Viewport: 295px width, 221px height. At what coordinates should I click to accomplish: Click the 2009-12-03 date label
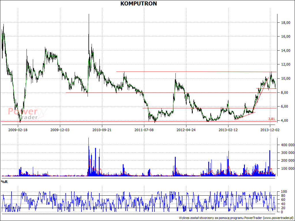[60, 130]
